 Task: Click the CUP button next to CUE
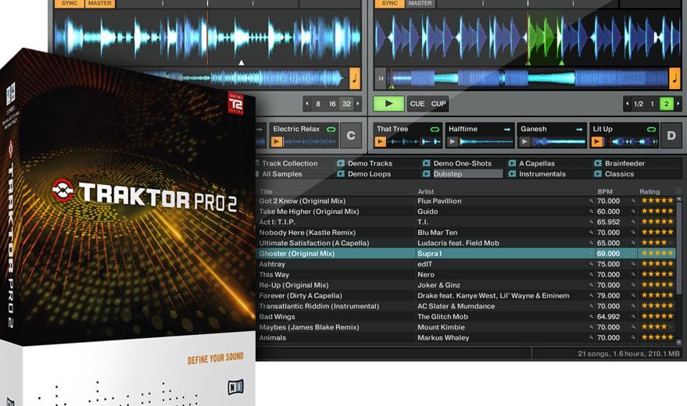pyautogui.click(x=438, y=104)
